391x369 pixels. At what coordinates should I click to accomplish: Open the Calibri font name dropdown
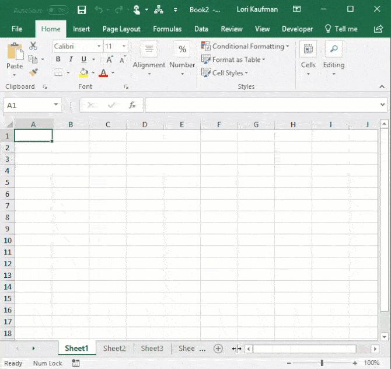tap(98, 46)
